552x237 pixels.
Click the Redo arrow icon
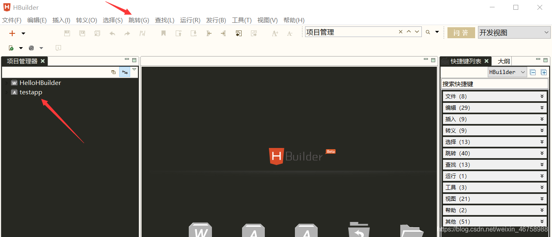click(x=127, y=33)
